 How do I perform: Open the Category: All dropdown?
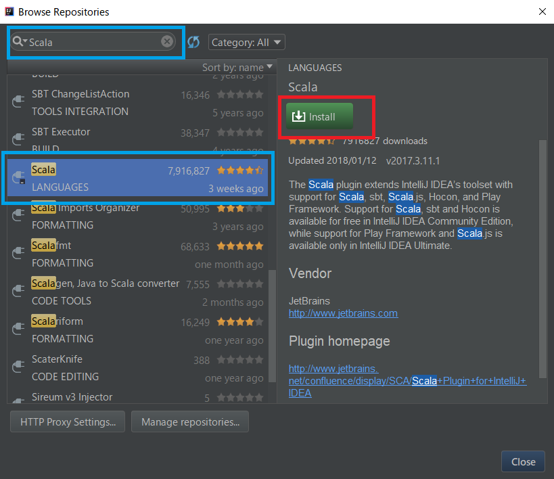click(x=247, y=43)
